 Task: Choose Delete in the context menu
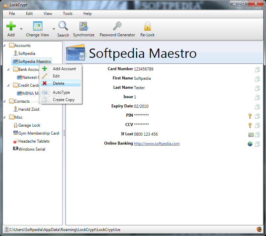[x=61, y=83]
